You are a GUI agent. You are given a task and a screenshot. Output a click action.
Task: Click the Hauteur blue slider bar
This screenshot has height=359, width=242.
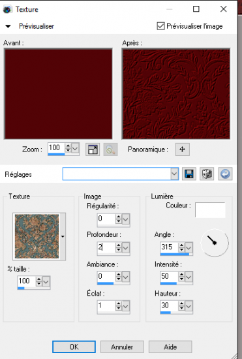point(166,313)
